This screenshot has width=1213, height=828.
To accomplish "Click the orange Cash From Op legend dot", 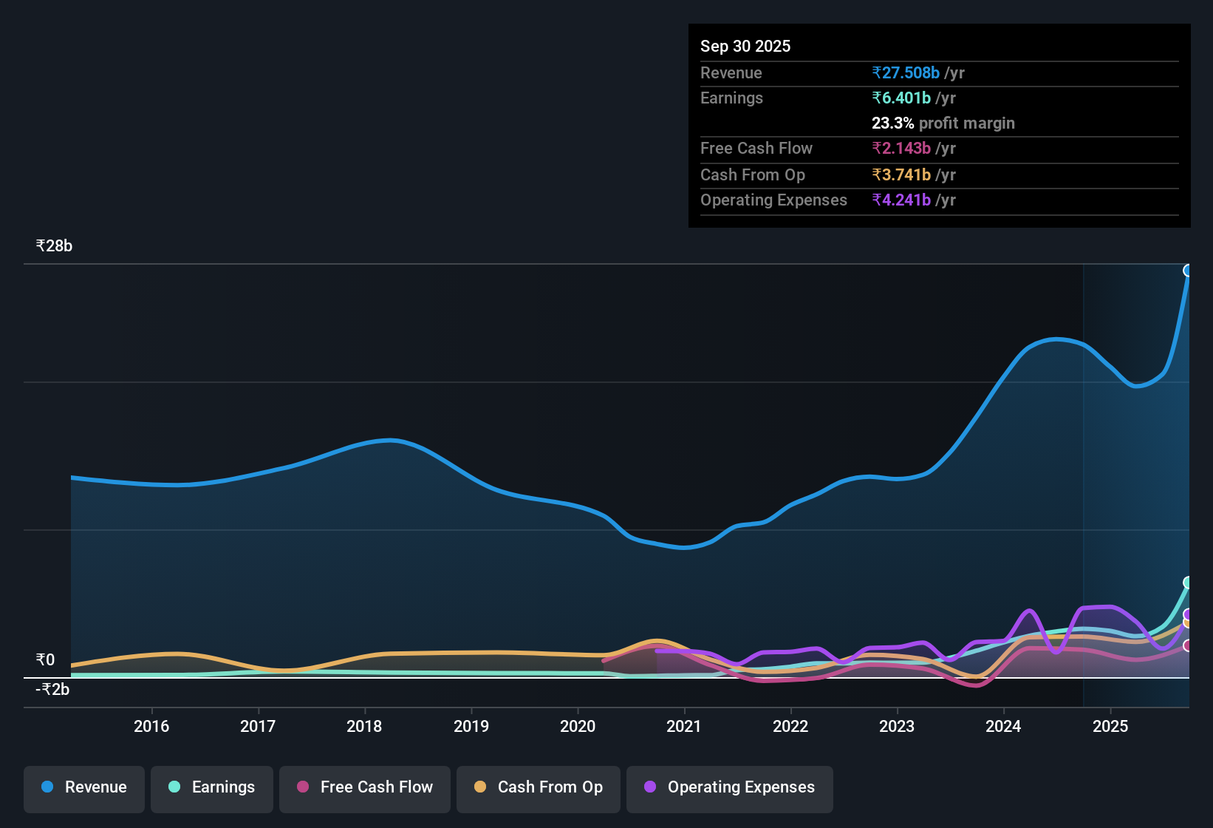I will tap(481, 787).
